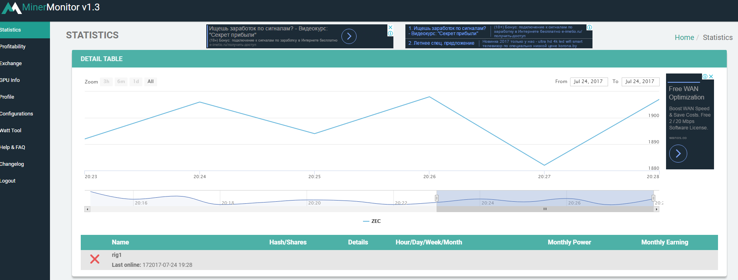Open Watt Tool in the sidebar
Viewport: 738px width, 280px height.
25,131
